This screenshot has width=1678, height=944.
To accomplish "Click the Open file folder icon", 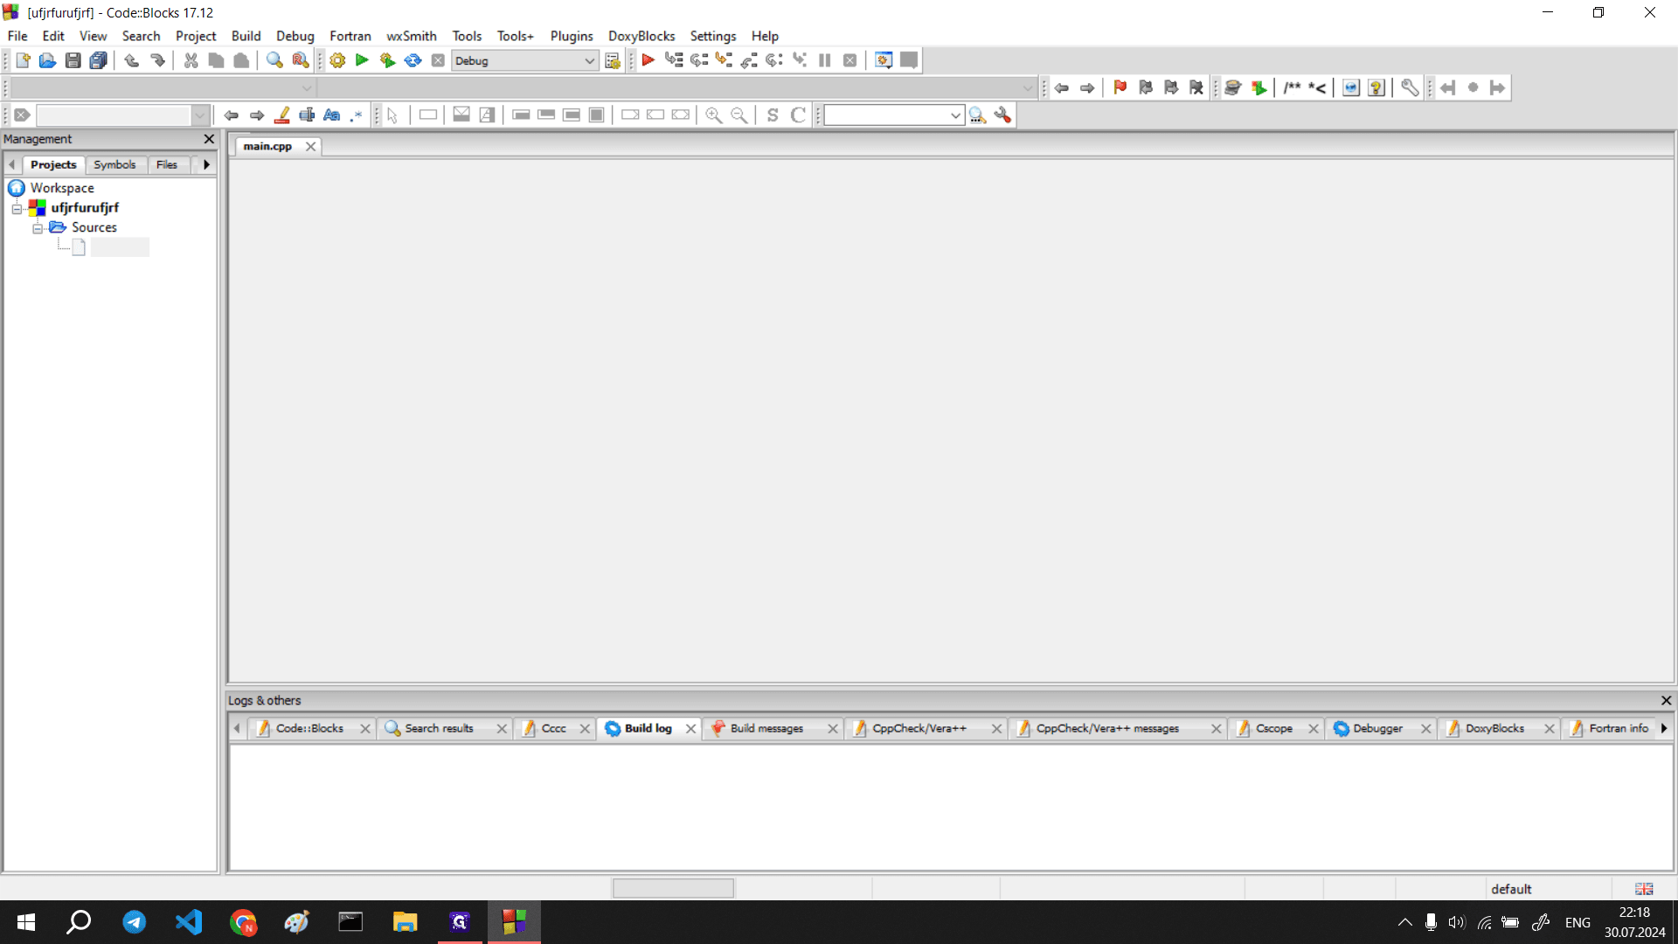I will (x=48, y=60).
